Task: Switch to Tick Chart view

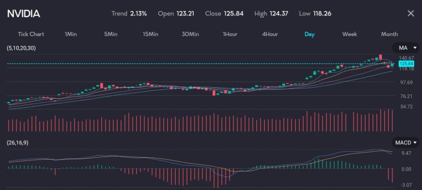Action: click(x=31, y=34)
